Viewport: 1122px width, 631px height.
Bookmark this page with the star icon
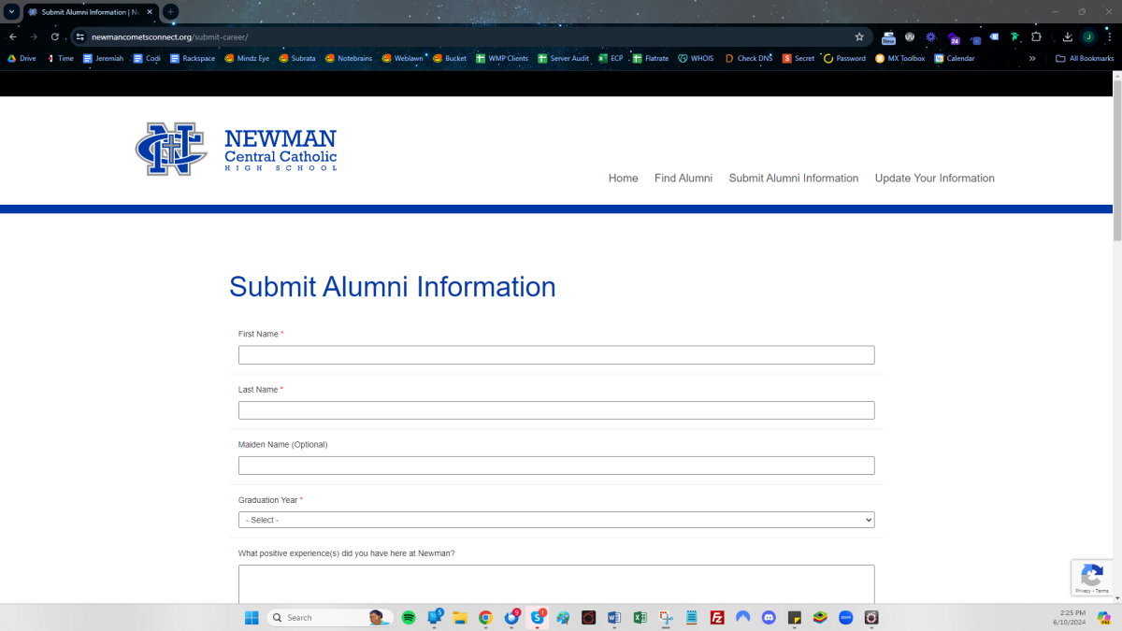(859, 36)
